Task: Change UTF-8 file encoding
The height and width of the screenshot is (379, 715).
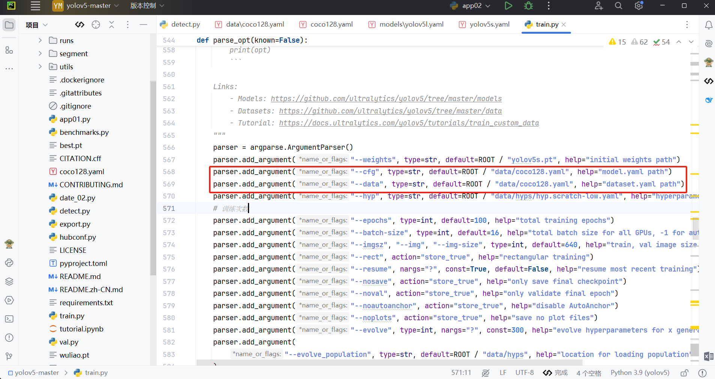Action: [524, 373]
